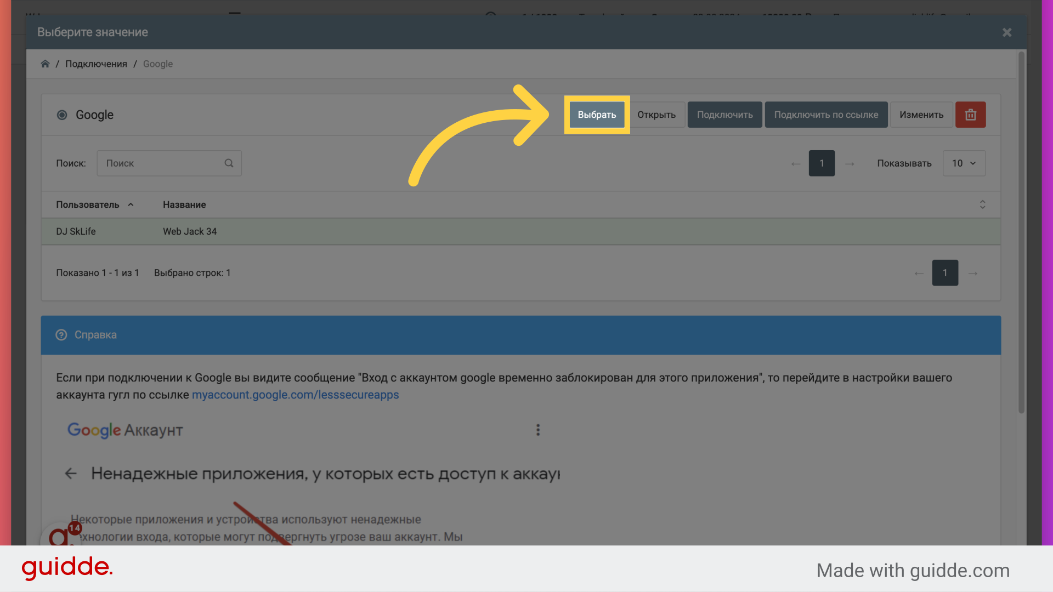Sort by Название column header

[x=184, y=204]
